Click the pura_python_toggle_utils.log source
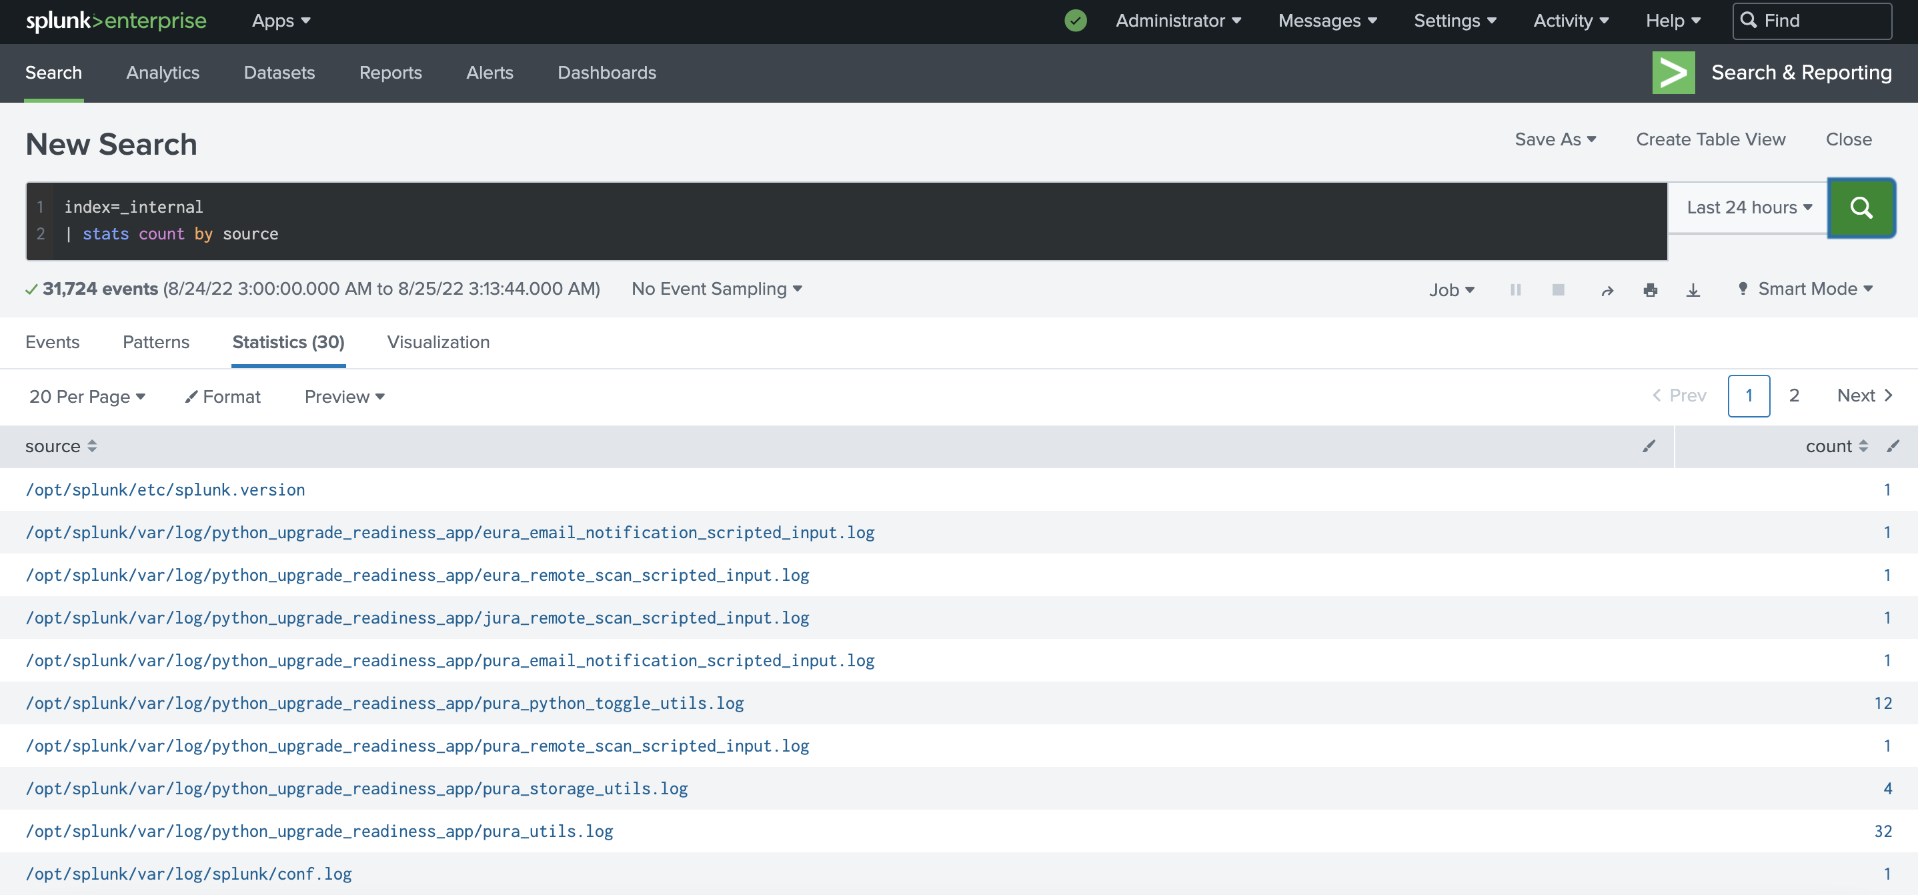This screenshot has height=895, width=1918. coord(385,703)
